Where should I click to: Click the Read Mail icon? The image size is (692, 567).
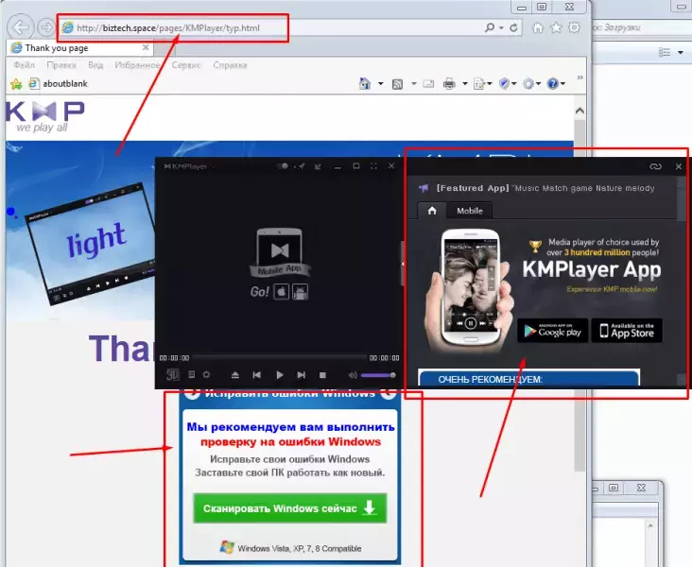pos(428,83)
